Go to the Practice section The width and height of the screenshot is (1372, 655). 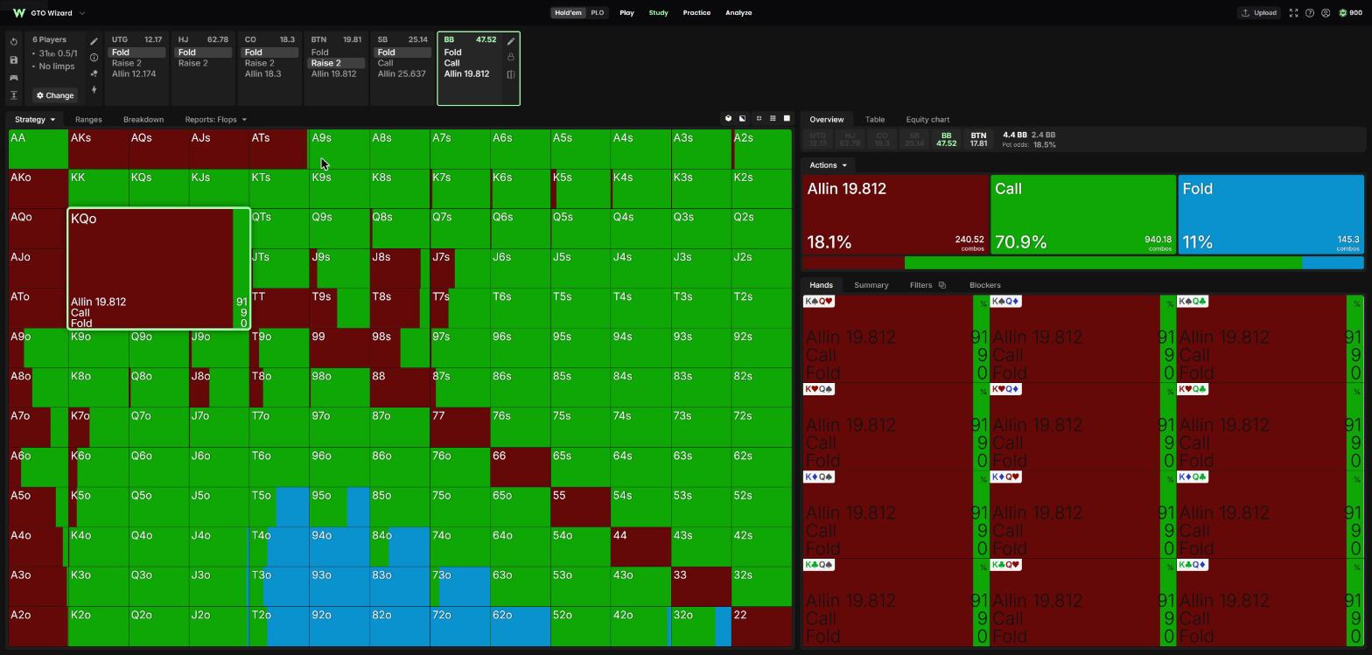tap(696, 13)
